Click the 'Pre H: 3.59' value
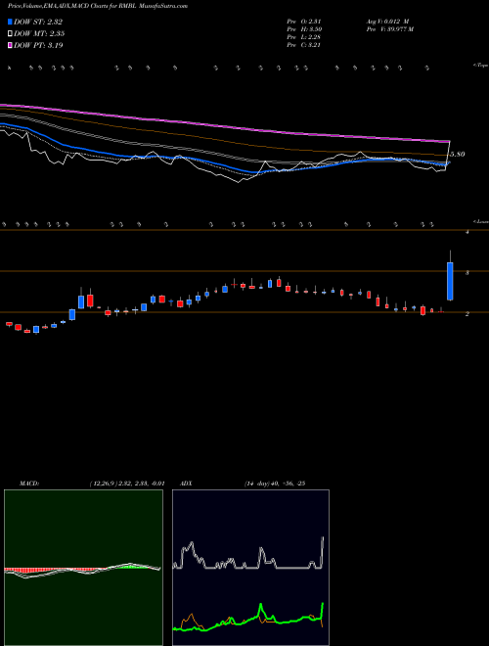Image resolution: width=489 pixels, height=646 pixels. (304, 28)
